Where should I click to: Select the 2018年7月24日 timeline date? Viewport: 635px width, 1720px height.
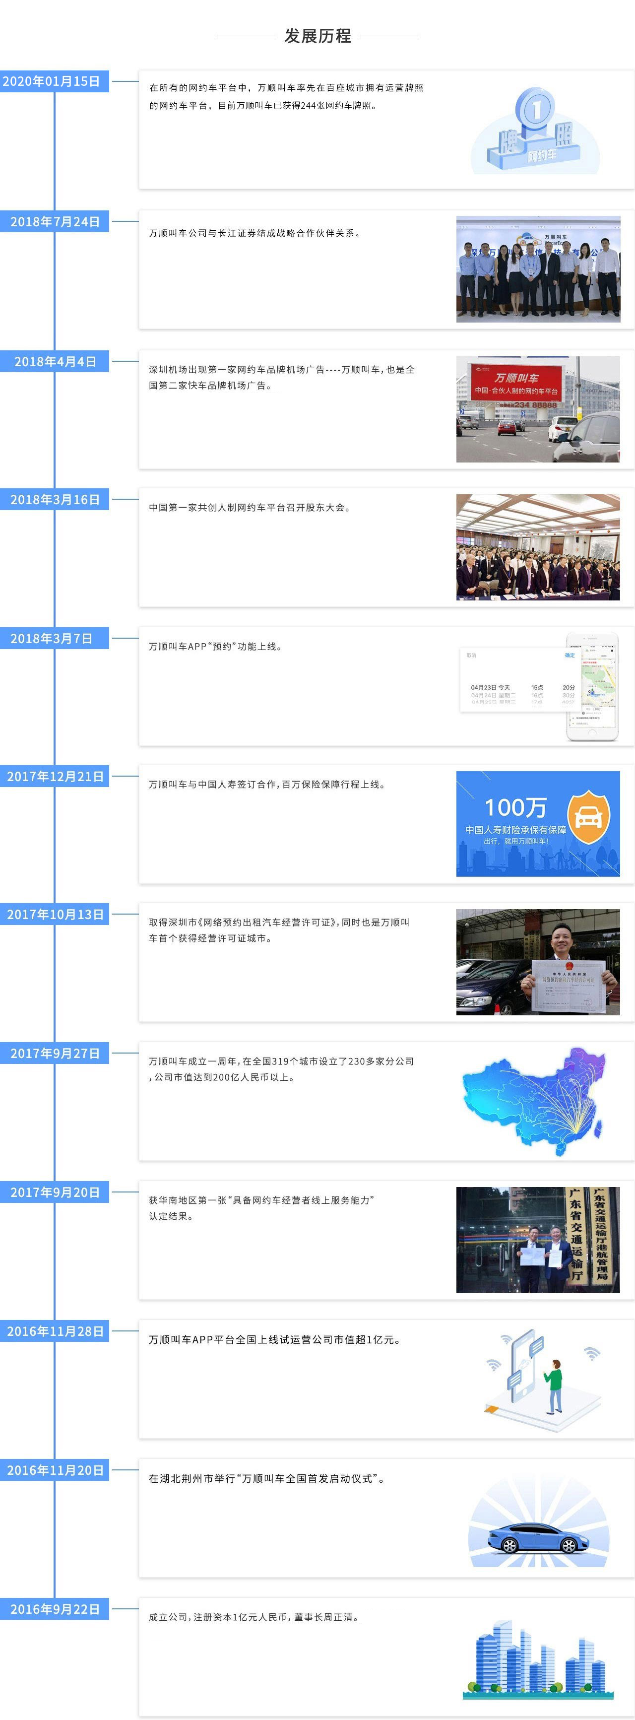click(55, 222)
